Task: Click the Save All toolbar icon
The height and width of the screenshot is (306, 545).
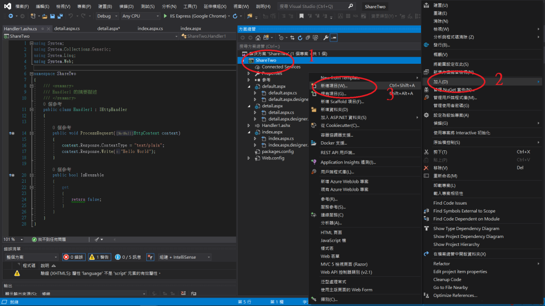Action: (x=60, y=16)
